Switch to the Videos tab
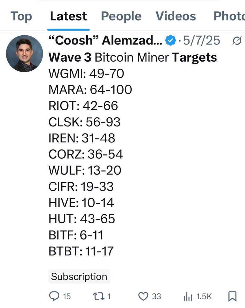The width and height of the screenshot is (245, 308). (x=176, y=16)
